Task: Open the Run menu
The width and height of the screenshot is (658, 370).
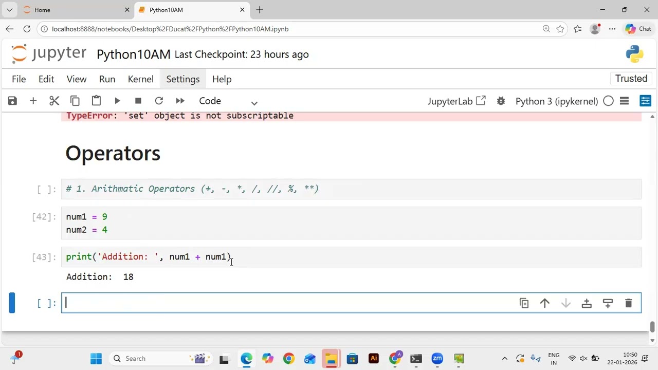Action: [x=107, y=79]
